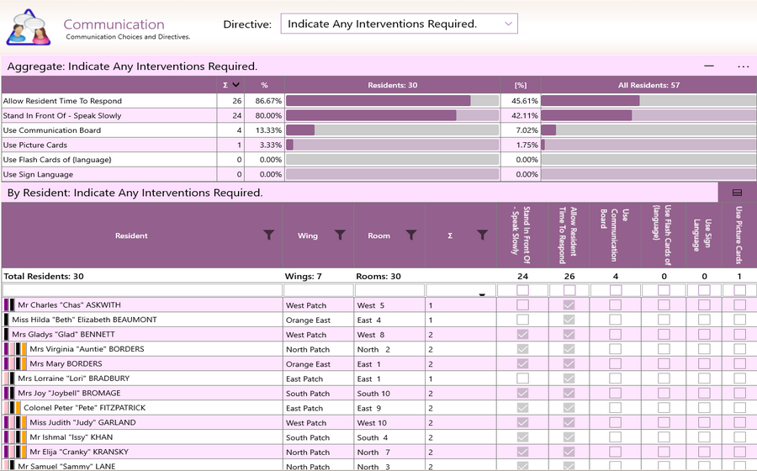Open the Room column filter
Viewport: 757px width, 471px height.
coord(410,235)
